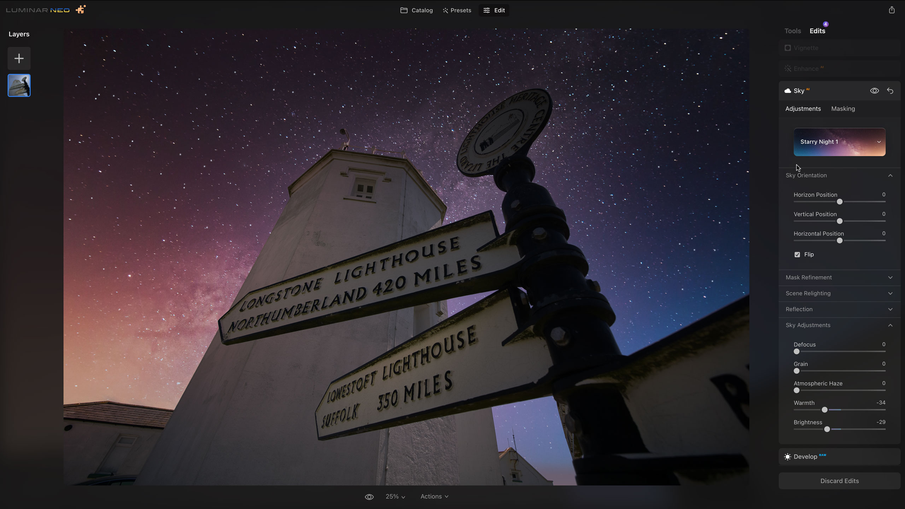Click the add layer plus button

click(19, 58)
